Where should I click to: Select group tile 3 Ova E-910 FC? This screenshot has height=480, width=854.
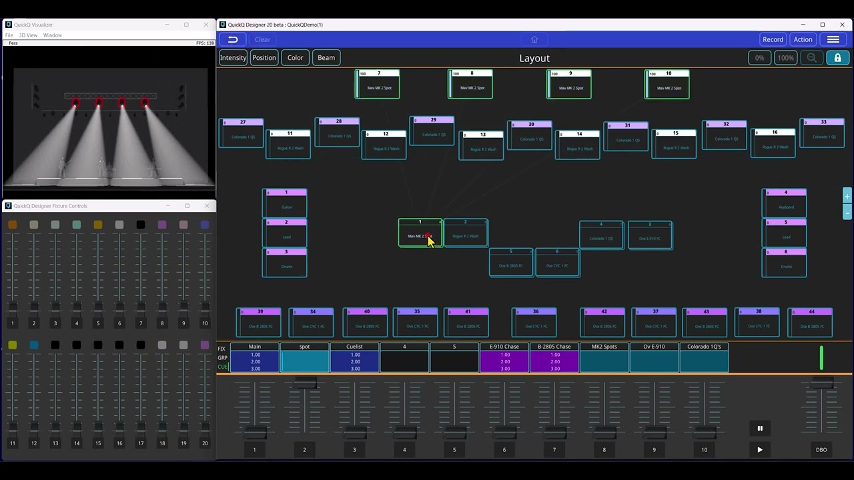coord(650,235)
